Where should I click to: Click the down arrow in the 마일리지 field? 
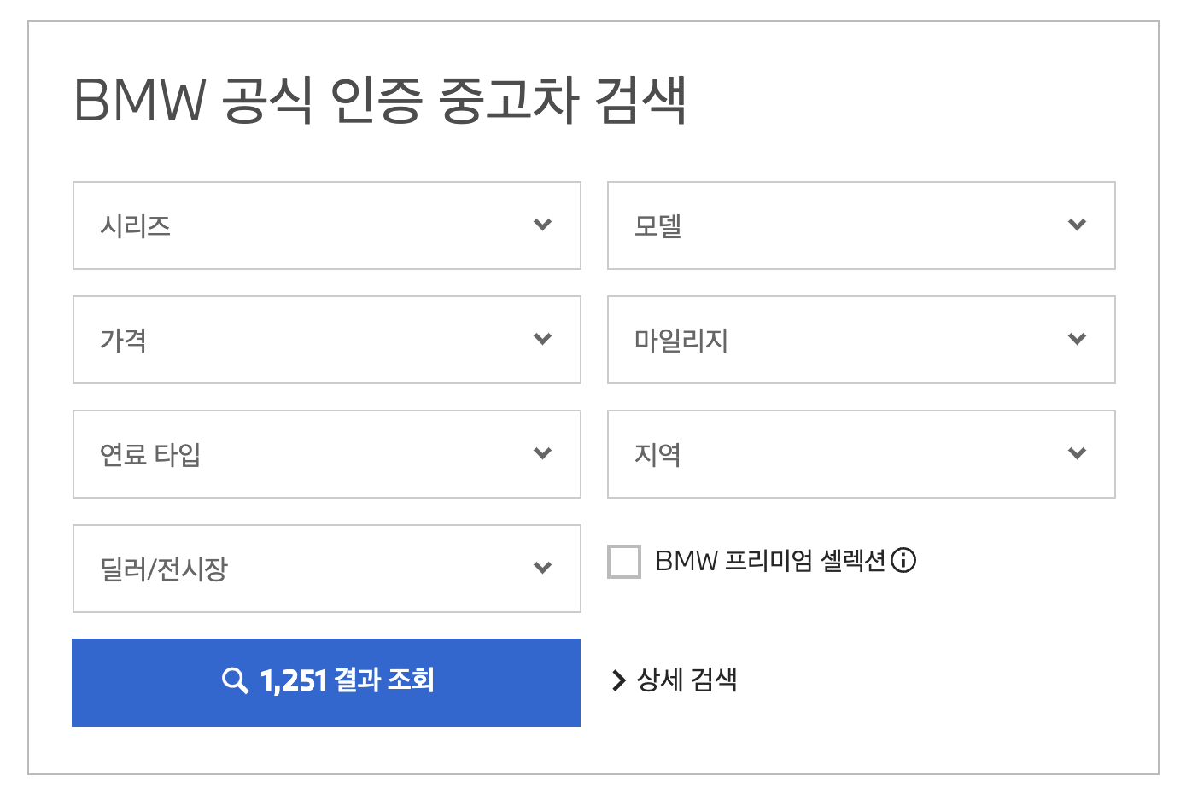(x=1078, y=340)
